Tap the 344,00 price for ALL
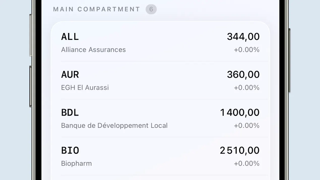Screen dimensions: 320x180 coord(243,37)
